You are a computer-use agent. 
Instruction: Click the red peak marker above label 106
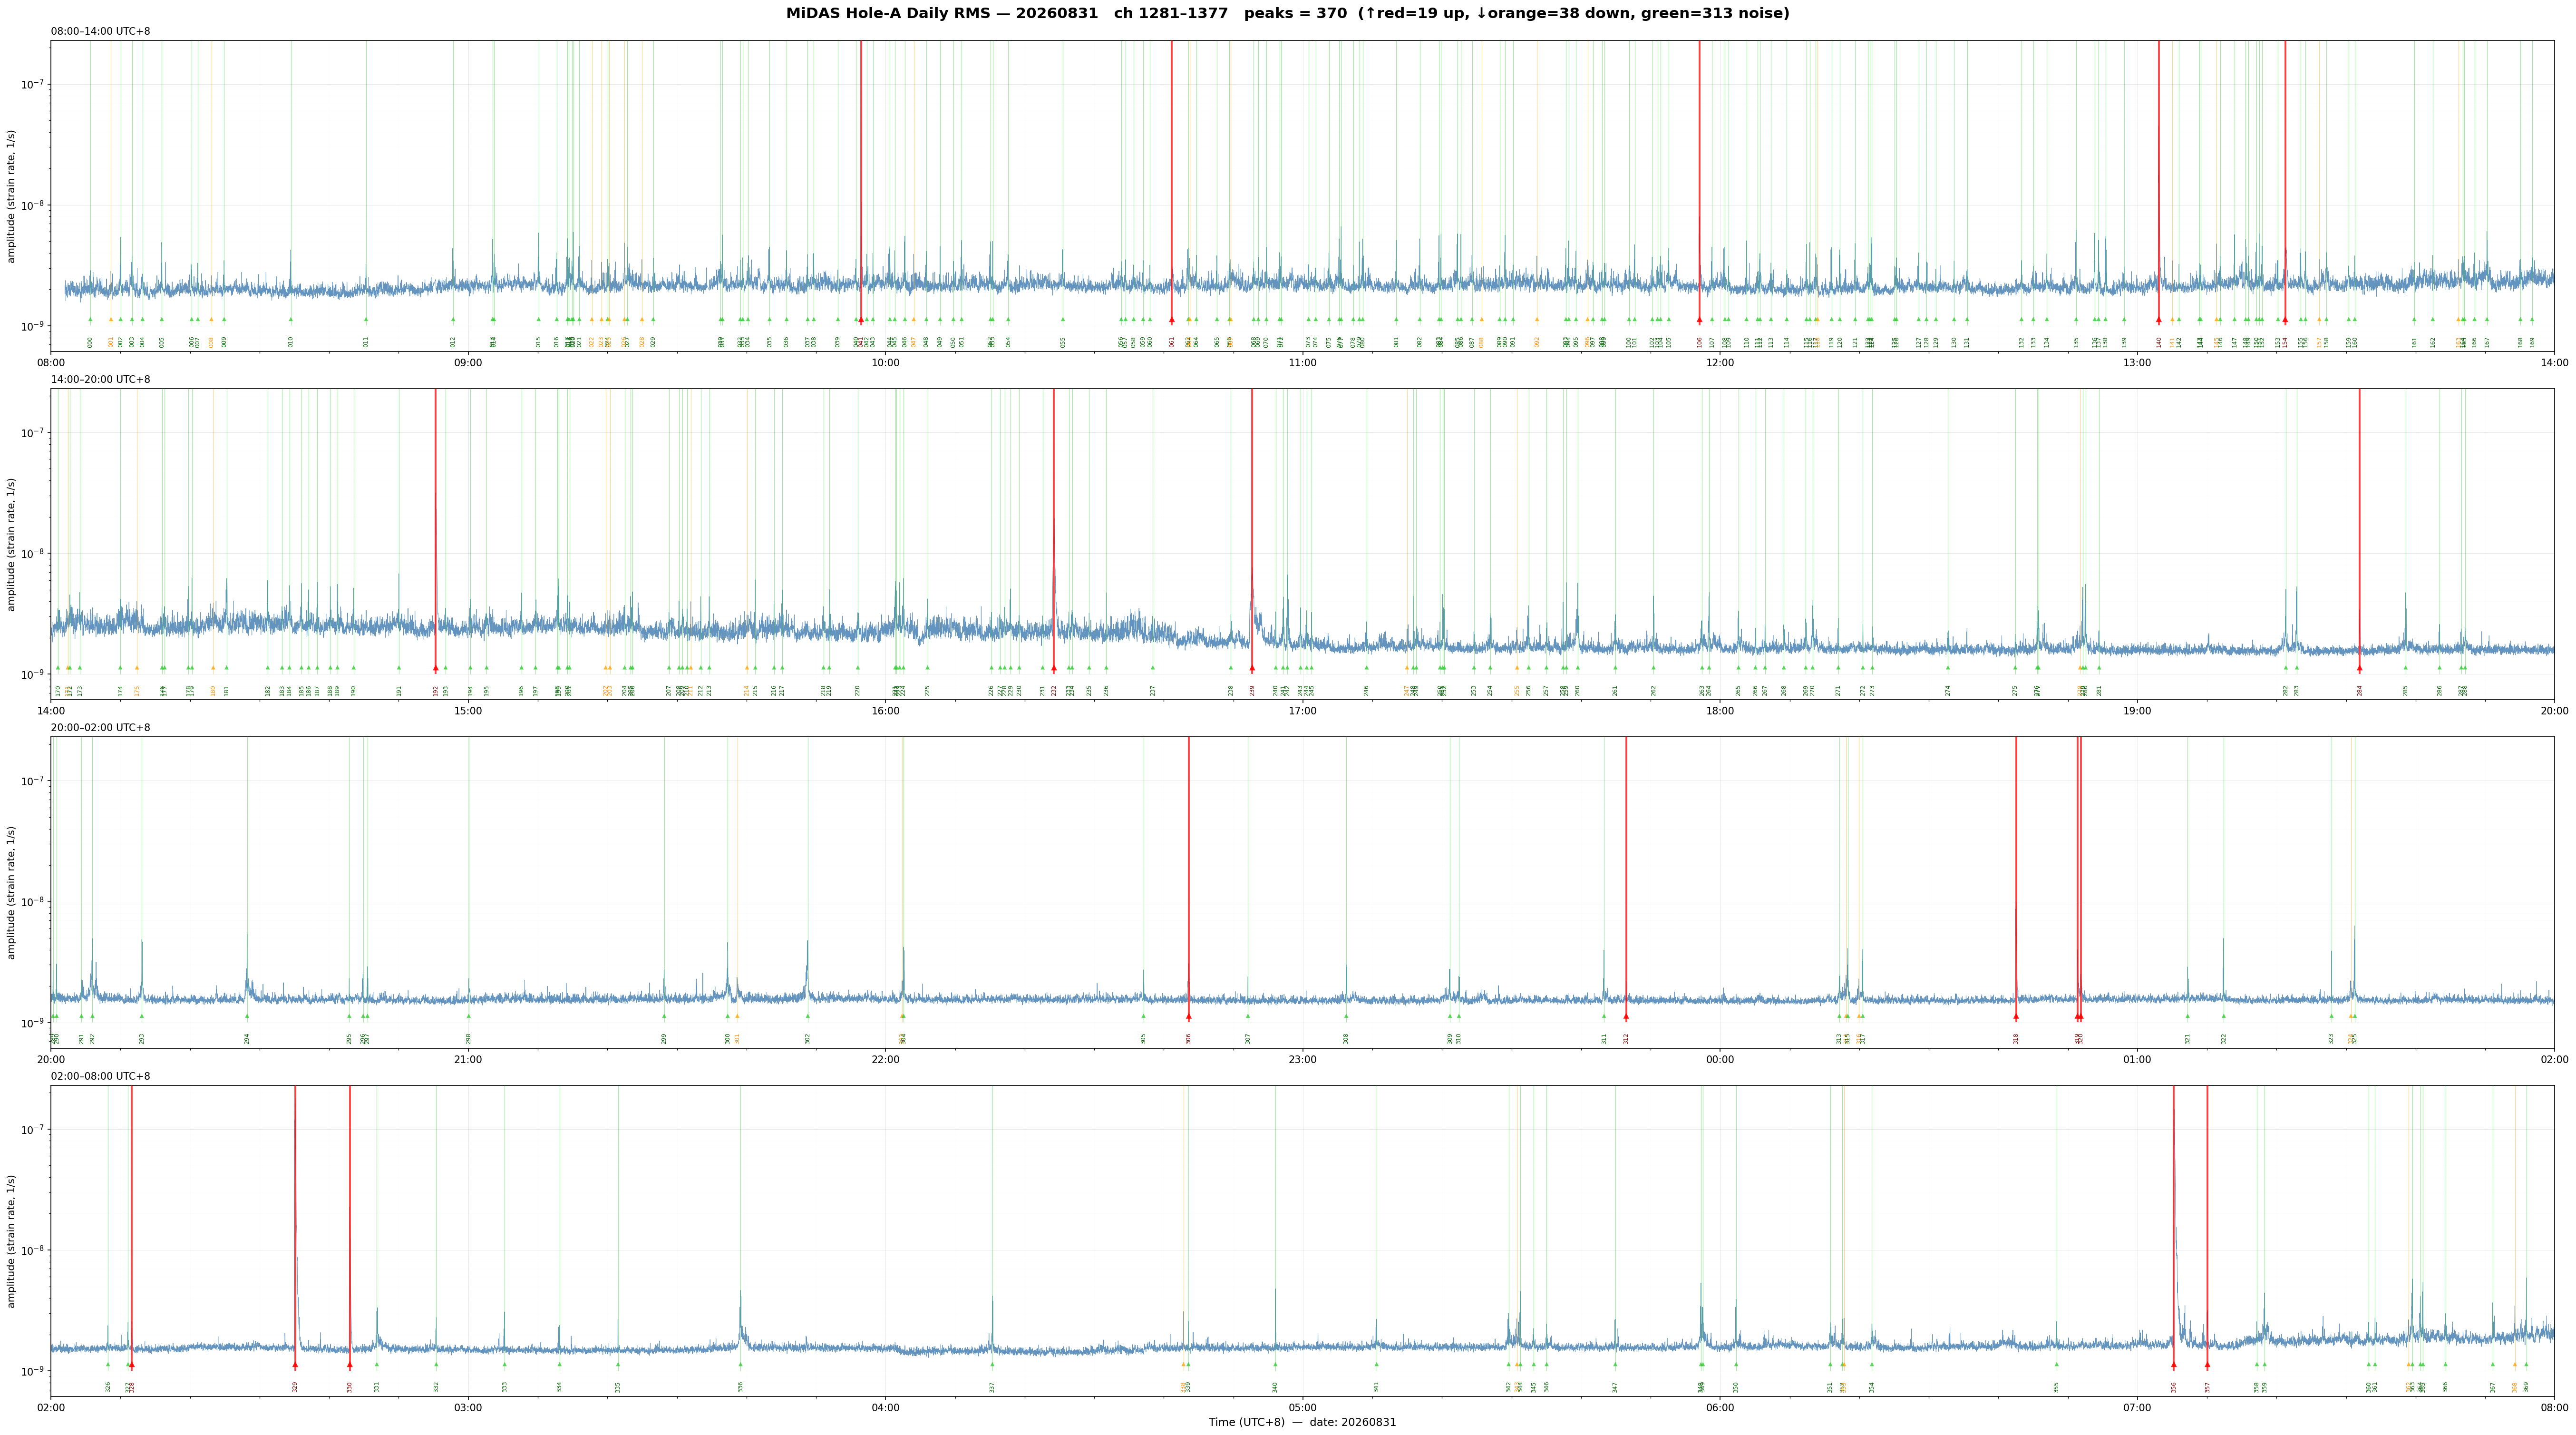1699,320
